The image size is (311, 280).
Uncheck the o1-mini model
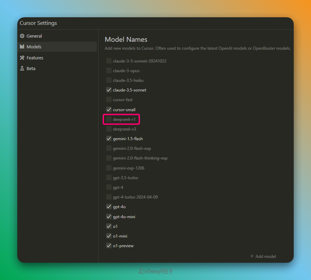[x=109, y=236]
